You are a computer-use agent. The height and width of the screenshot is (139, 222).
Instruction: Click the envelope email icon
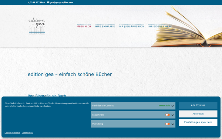click(48, 2)
